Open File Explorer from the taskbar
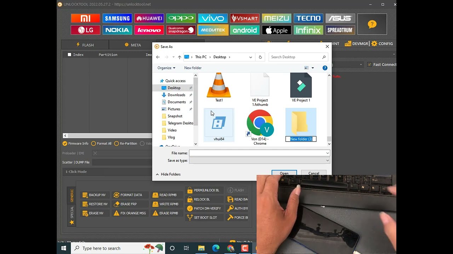This screenshot has width=453, height=254. [201, 248]
